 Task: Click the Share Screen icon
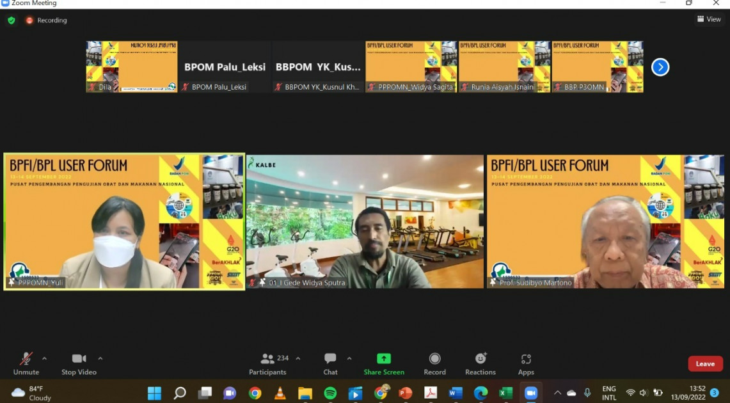(x=384, y=359)
